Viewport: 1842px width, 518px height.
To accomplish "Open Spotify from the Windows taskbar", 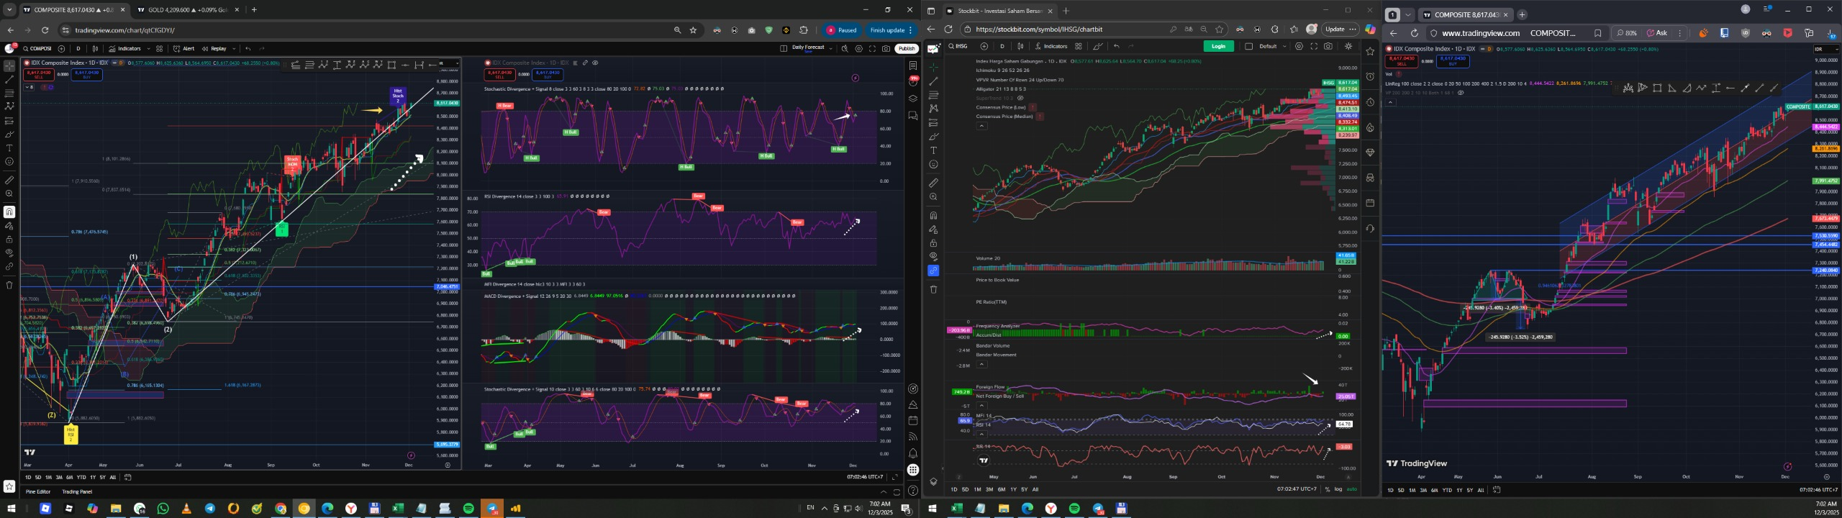I will point(468,509).
